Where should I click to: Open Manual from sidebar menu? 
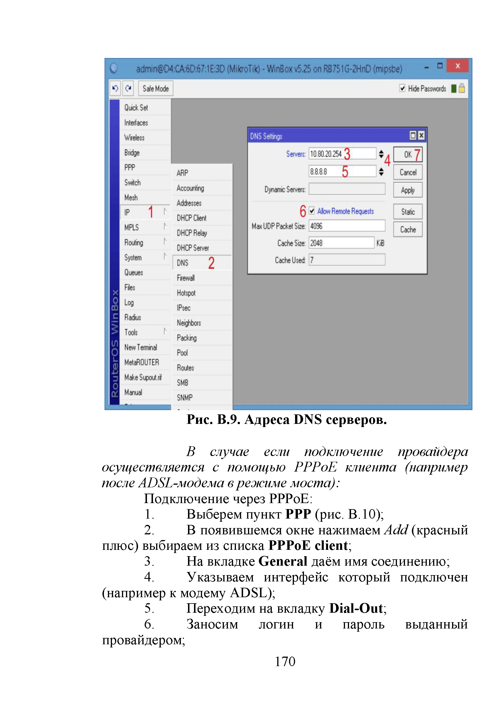(145, 393)
